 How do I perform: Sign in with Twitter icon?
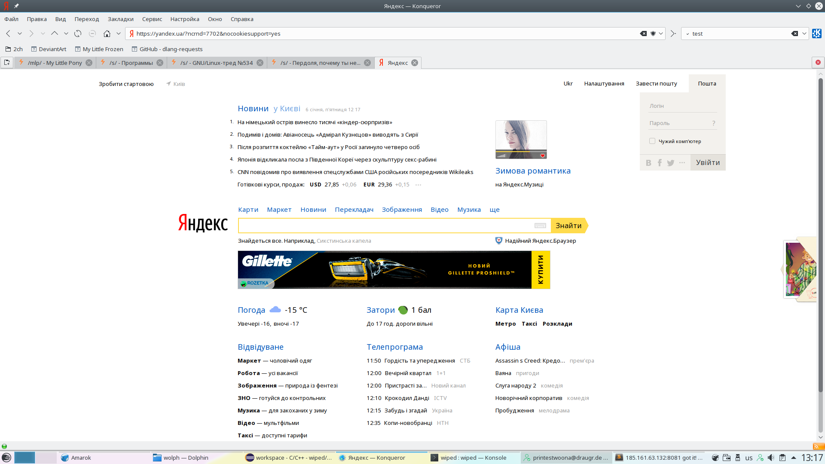coord(670,163)
